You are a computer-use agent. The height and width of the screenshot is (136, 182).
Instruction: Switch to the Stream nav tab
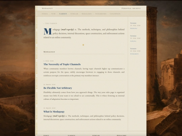pos(74,14)
